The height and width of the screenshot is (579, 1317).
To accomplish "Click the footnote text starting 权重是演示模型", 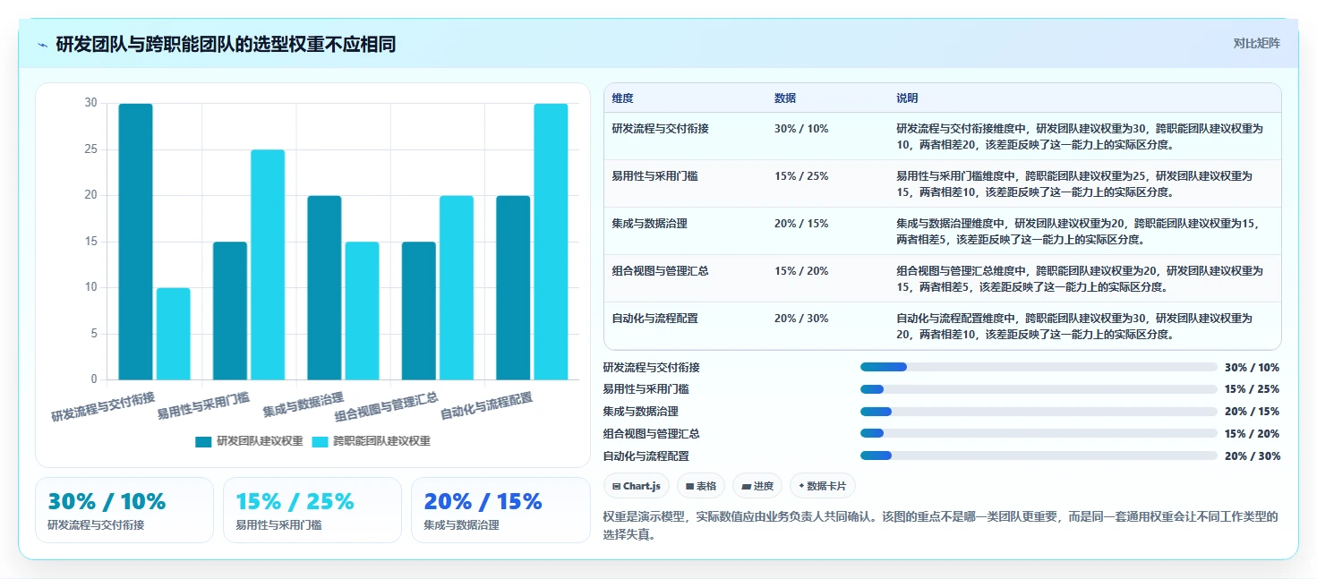I will 942,525.
